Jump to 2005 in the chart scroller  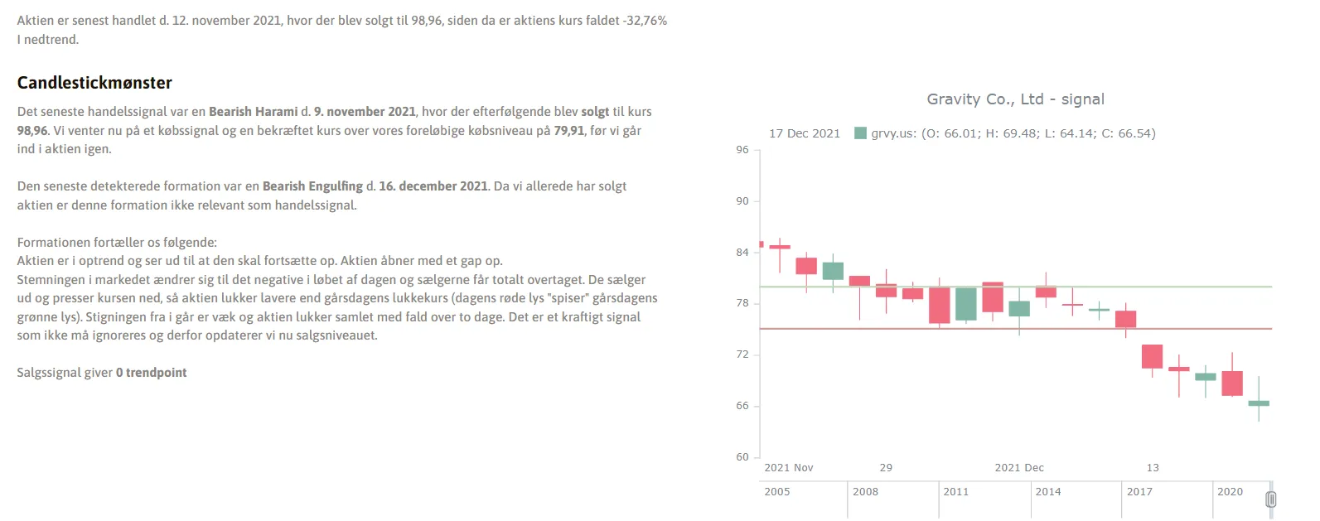pyautogui.click(x=777, y=492)
